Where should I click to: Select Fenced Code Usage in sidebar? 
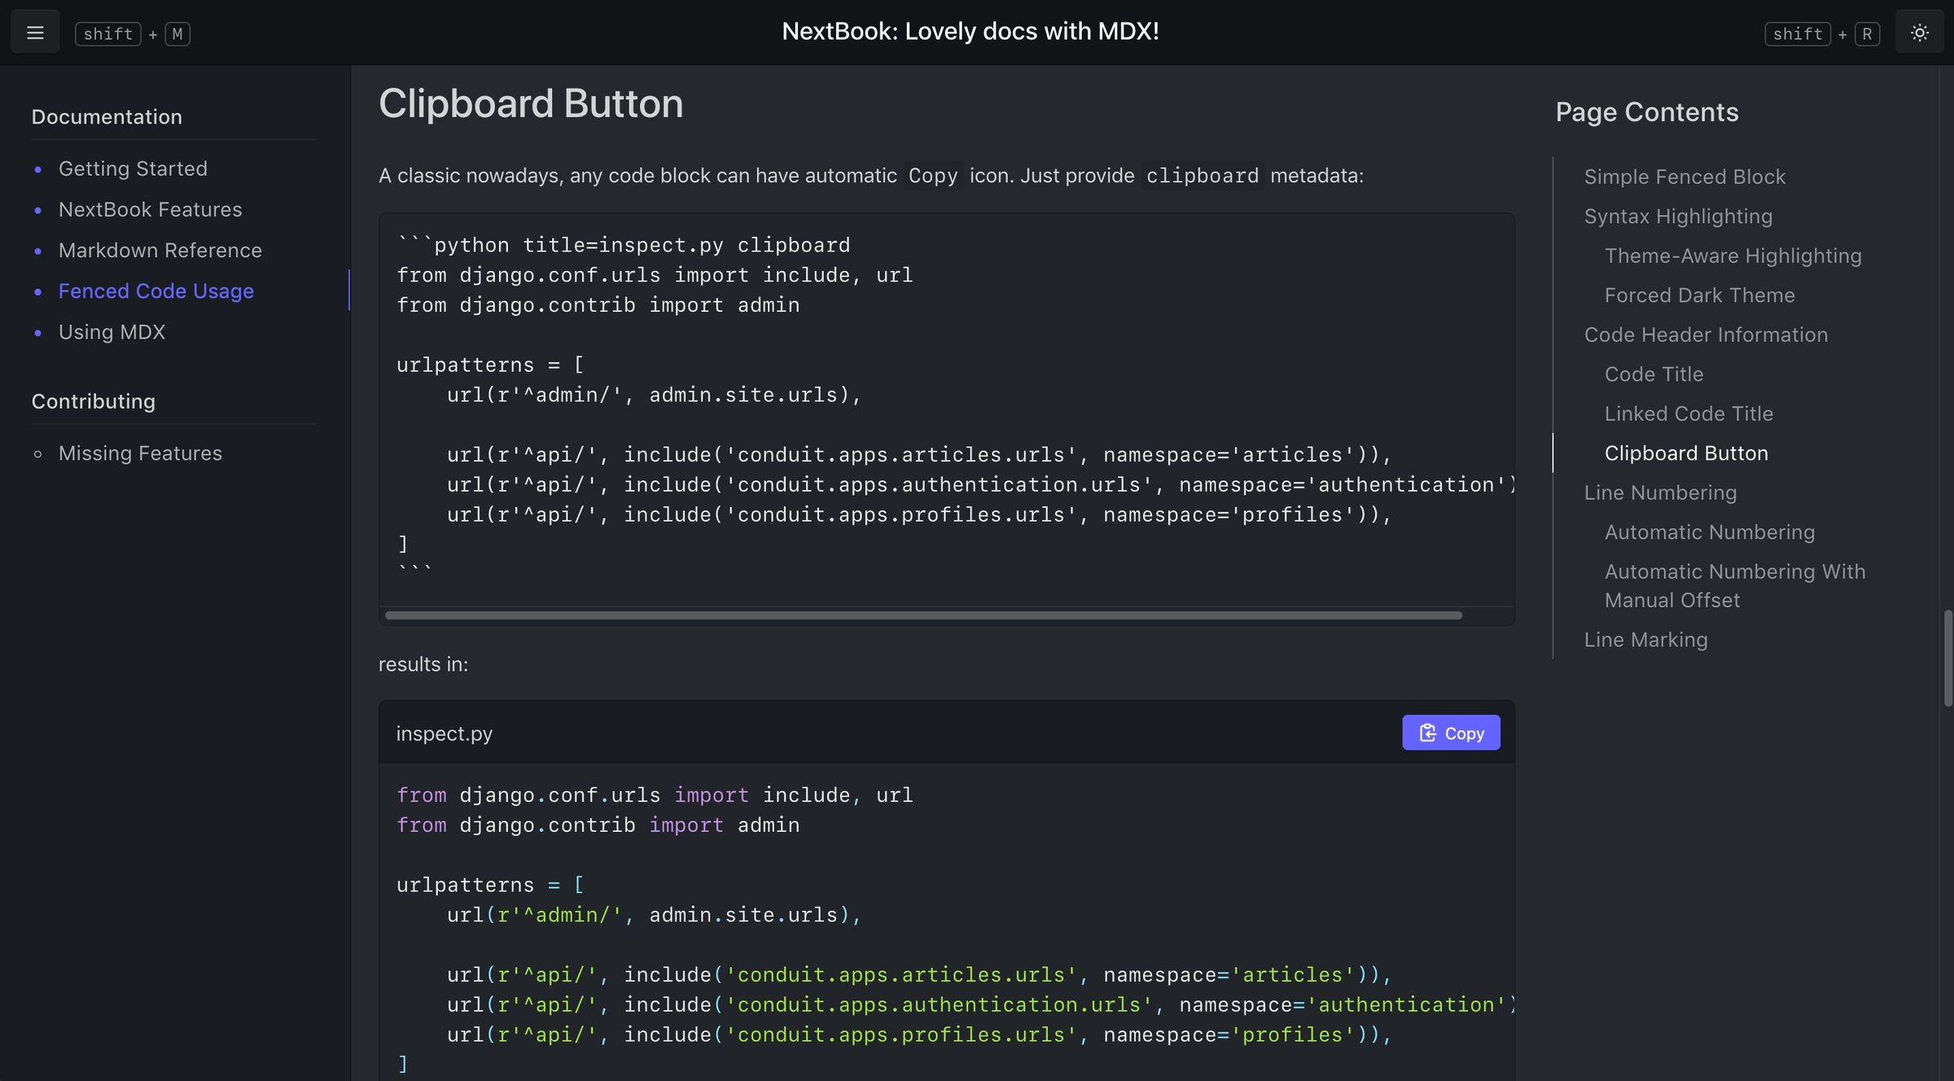coord(156,291)
